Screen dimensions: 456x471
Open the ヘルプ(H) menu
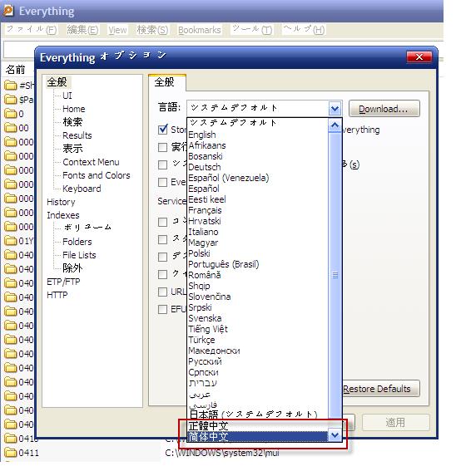point(304,29)
